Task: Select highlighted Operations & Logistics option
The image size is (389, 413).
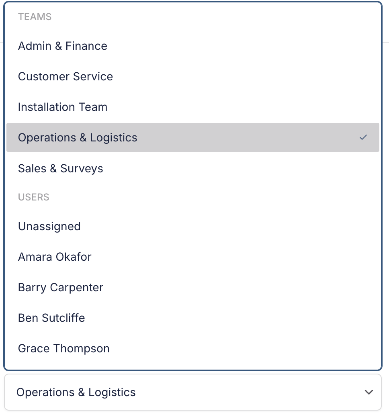Action: point(192,137)
